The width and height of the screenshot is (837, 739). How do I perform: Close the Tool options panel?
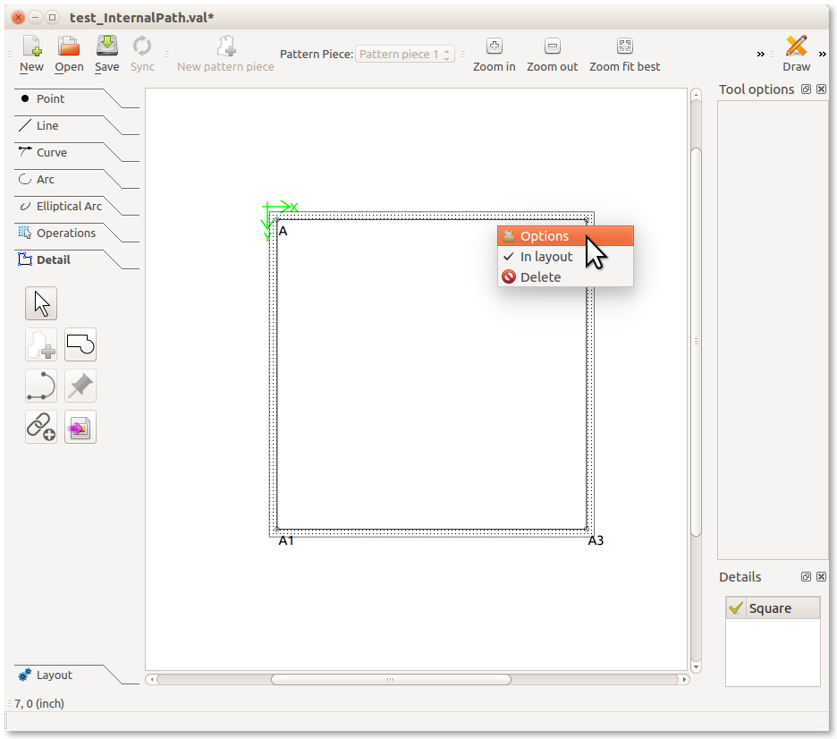click(x=822, y=89)
